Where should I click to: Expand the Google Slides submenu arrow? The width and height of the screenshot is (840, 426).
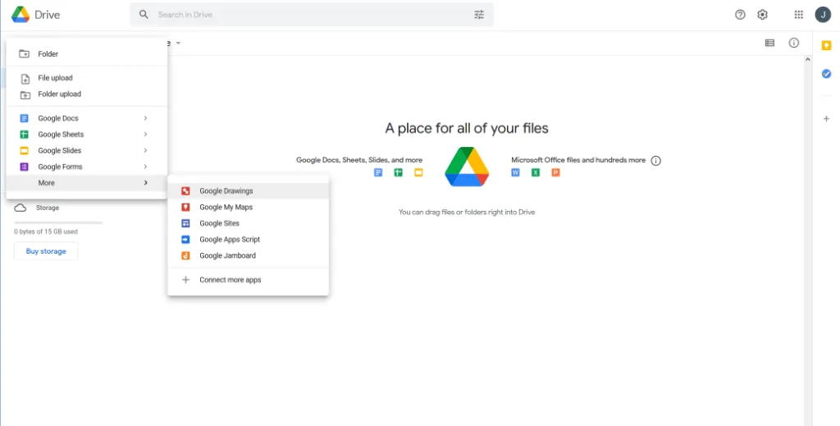click(x=145, y=150)
